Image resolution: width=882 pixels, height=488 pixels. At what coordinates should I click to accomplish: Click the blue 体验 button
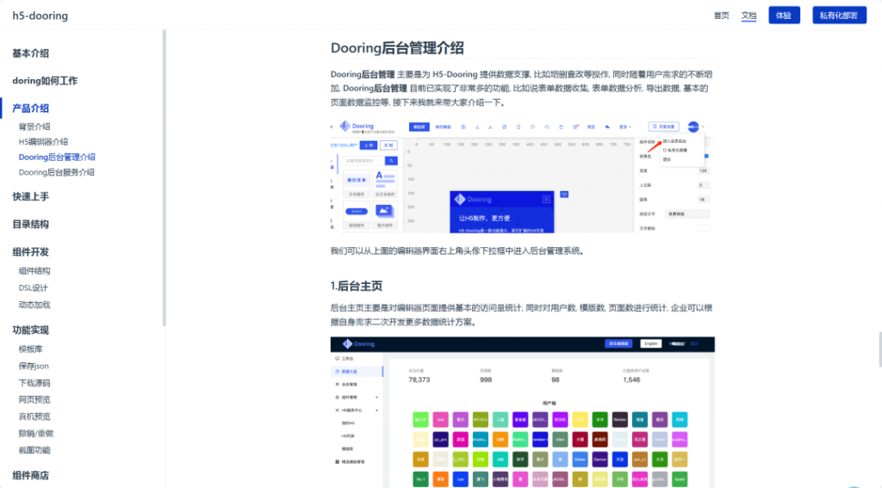tap(784, 15)
